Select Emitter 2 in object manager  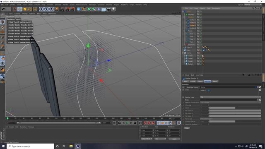(x=193, y=22)
